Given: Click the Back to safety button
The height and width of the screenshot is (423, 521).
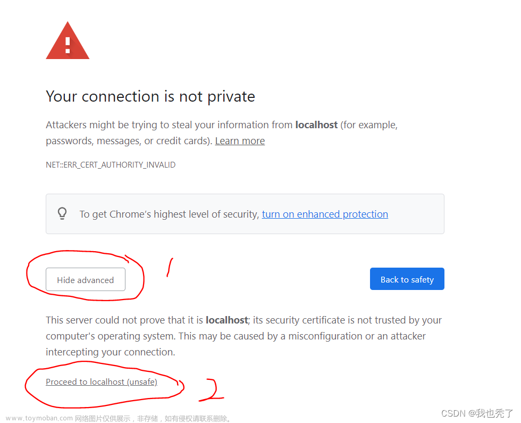Looking at the screenshot, I should coord(407,279).
